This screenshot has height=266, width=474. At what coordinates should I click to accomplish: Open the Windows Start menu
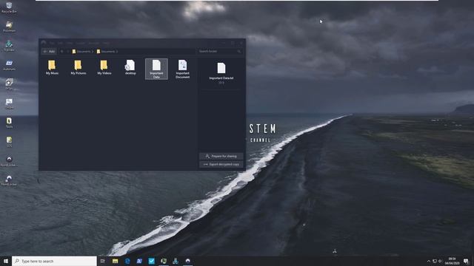pyautogui.click(x=6, y=261)
